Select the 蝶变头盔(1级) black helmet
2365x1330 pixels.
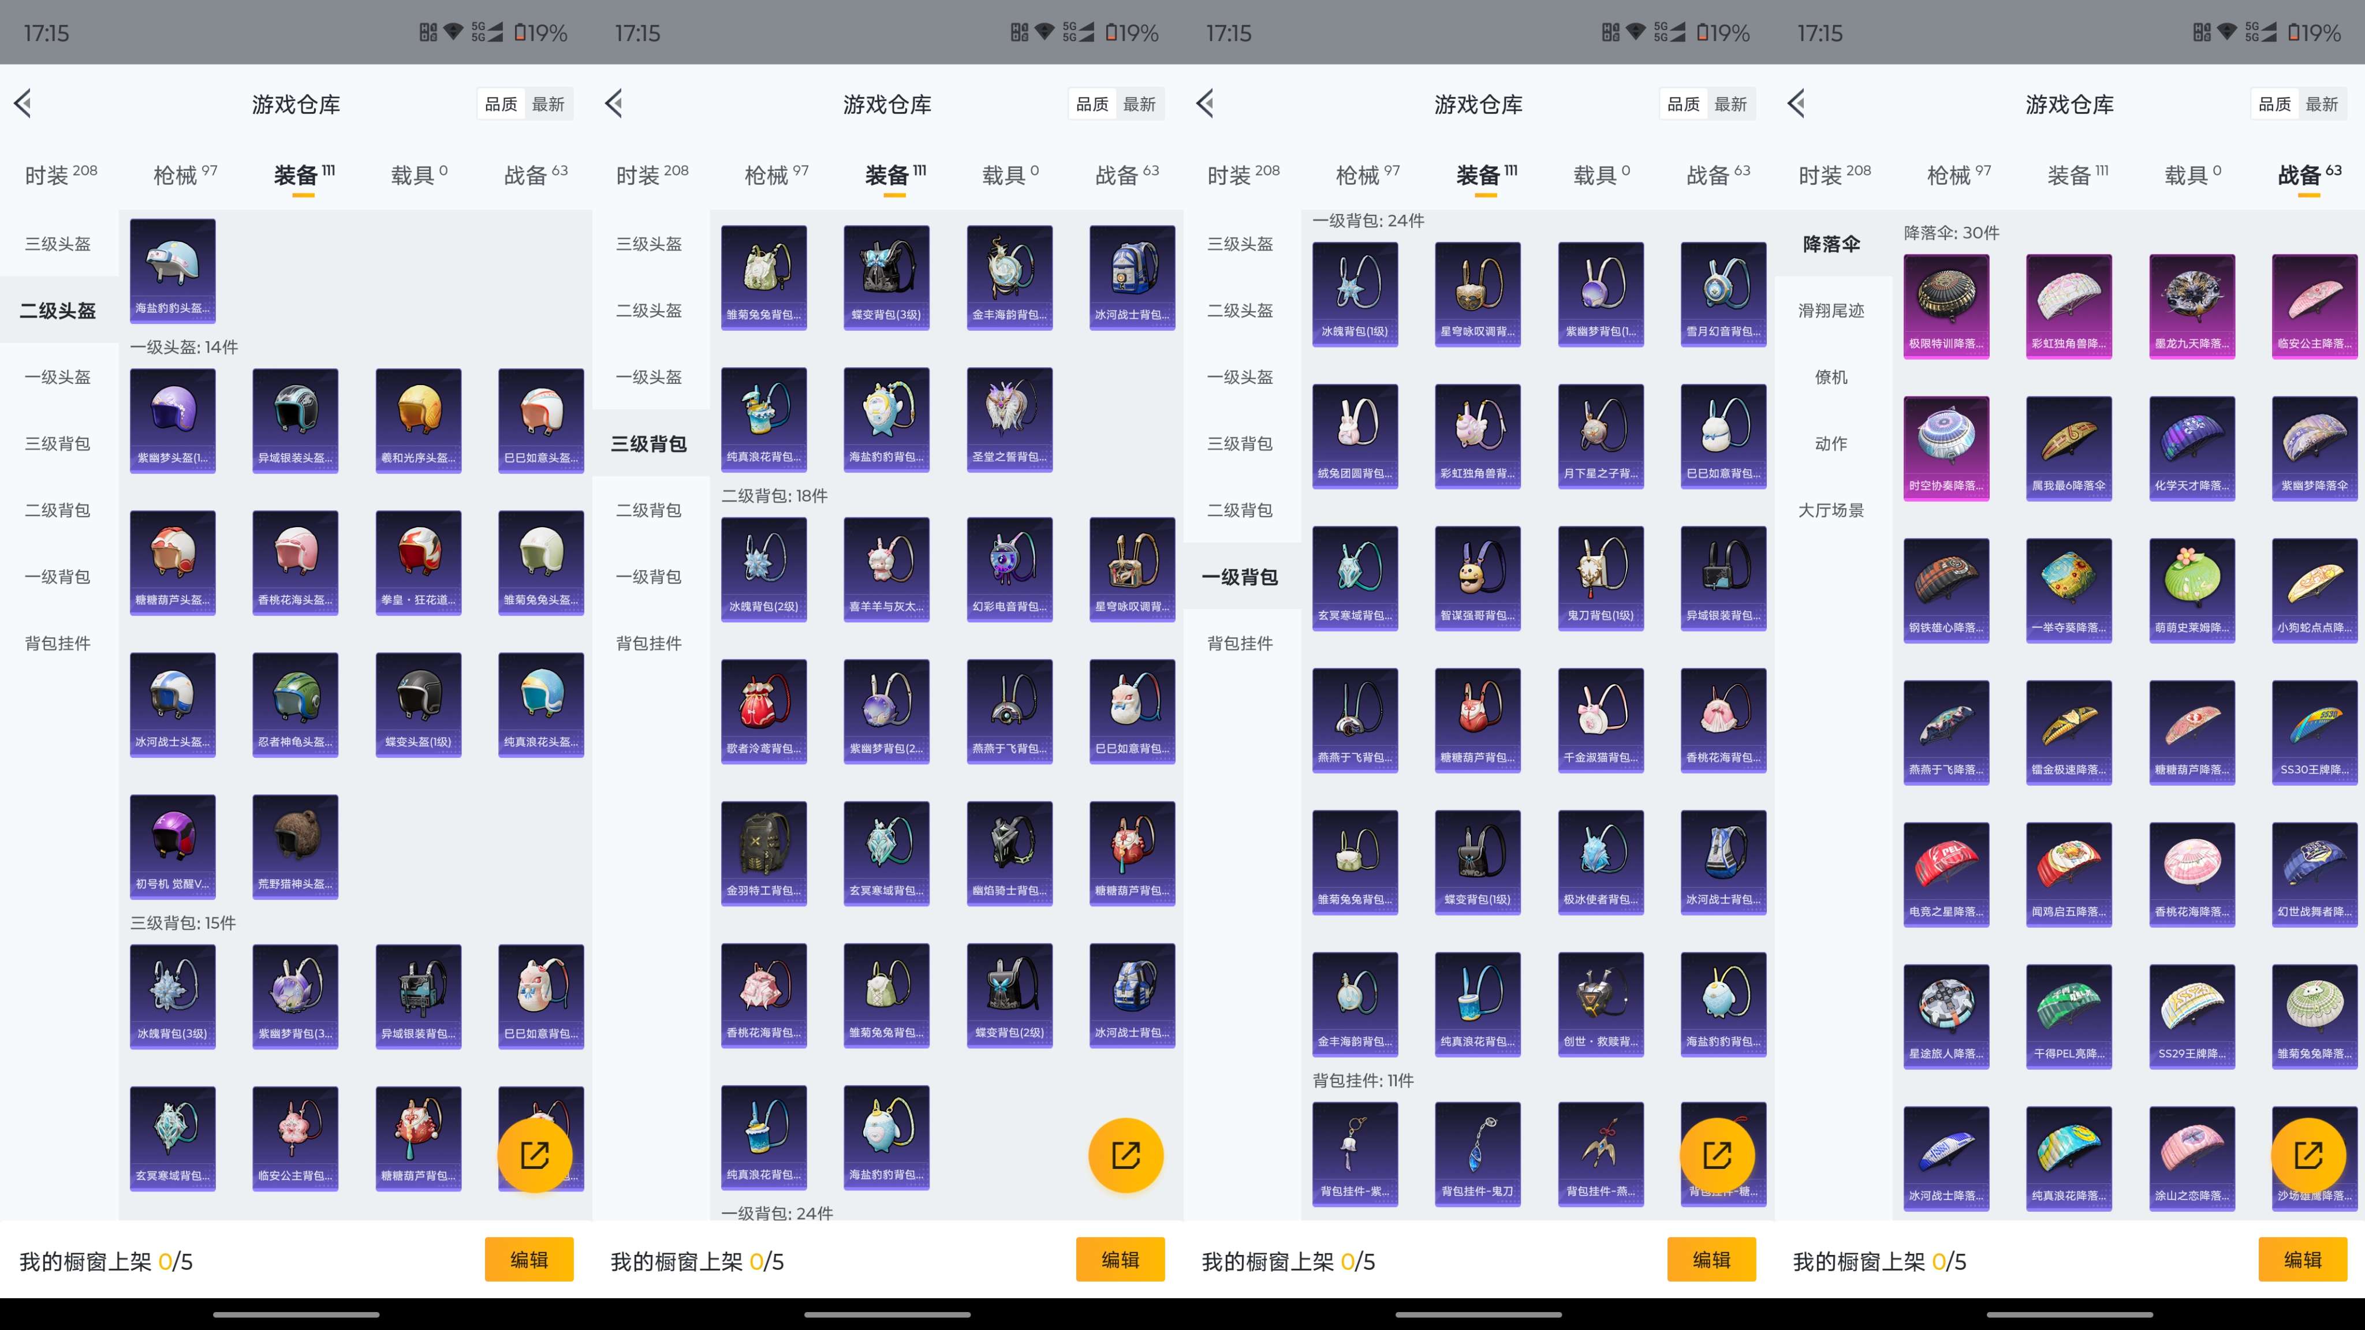[419, 705]
